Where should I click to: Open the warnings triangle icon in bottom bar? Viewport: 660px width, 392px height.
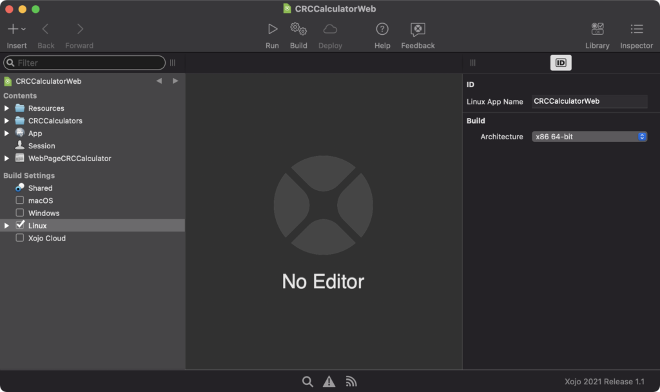[x=329, y=382]
